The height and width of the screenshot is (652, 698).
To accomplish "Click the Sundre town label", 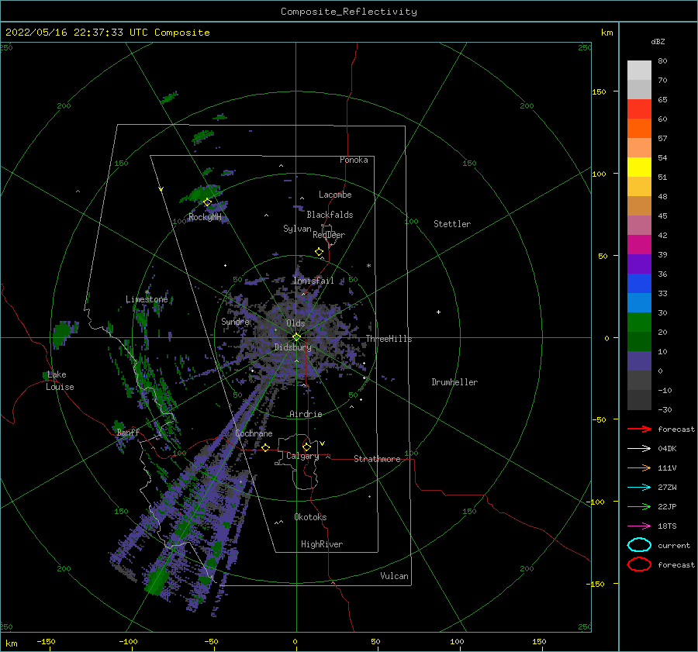I will click(x=235, y=321).
